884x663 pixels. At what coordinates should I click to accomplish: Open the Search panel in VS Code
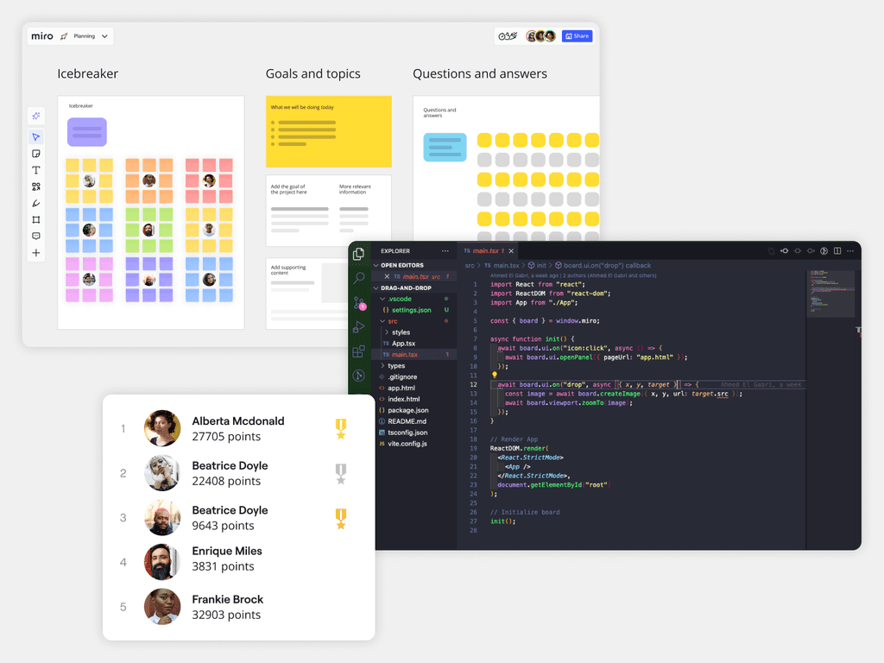pyautogui.click(x=359, y=278)
